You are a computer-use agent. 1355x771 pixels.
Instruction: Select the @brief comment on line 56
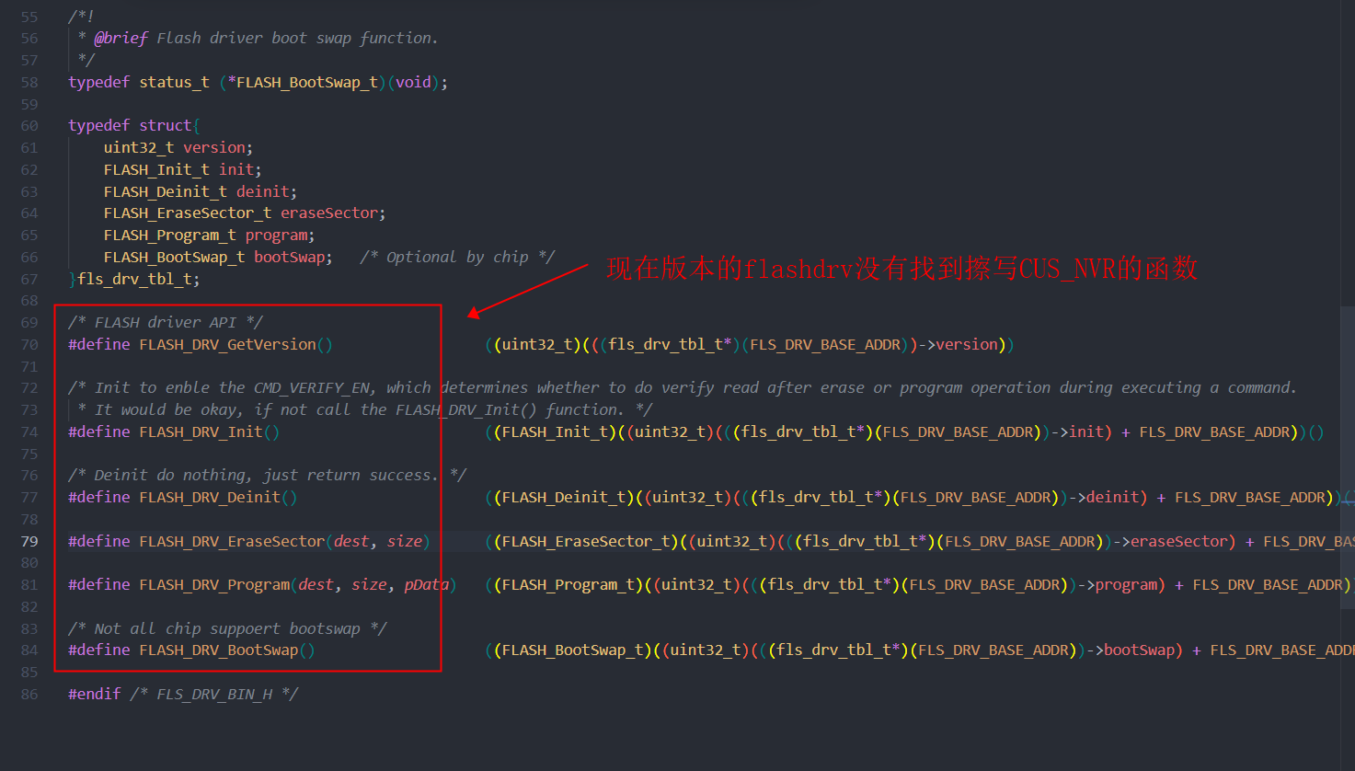click(x=120, y=38)
